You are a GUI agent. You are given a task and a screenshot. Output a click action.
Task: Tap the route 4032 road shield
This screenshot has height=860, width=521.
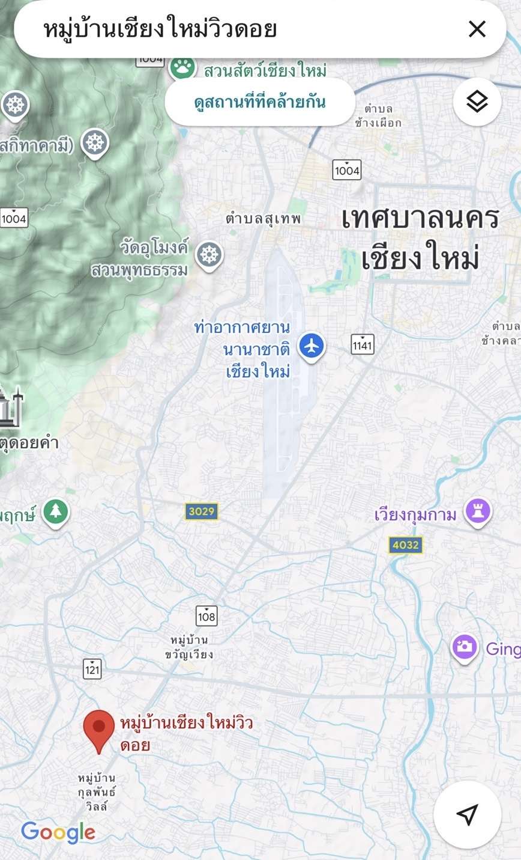(x=405, y=545)
